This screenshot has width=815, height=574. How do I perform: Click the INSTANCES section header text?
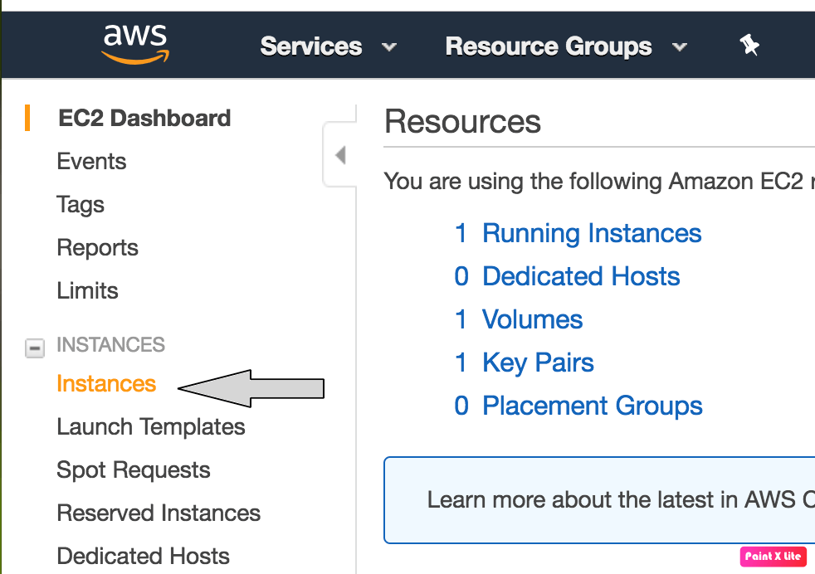tap(110, 345)
